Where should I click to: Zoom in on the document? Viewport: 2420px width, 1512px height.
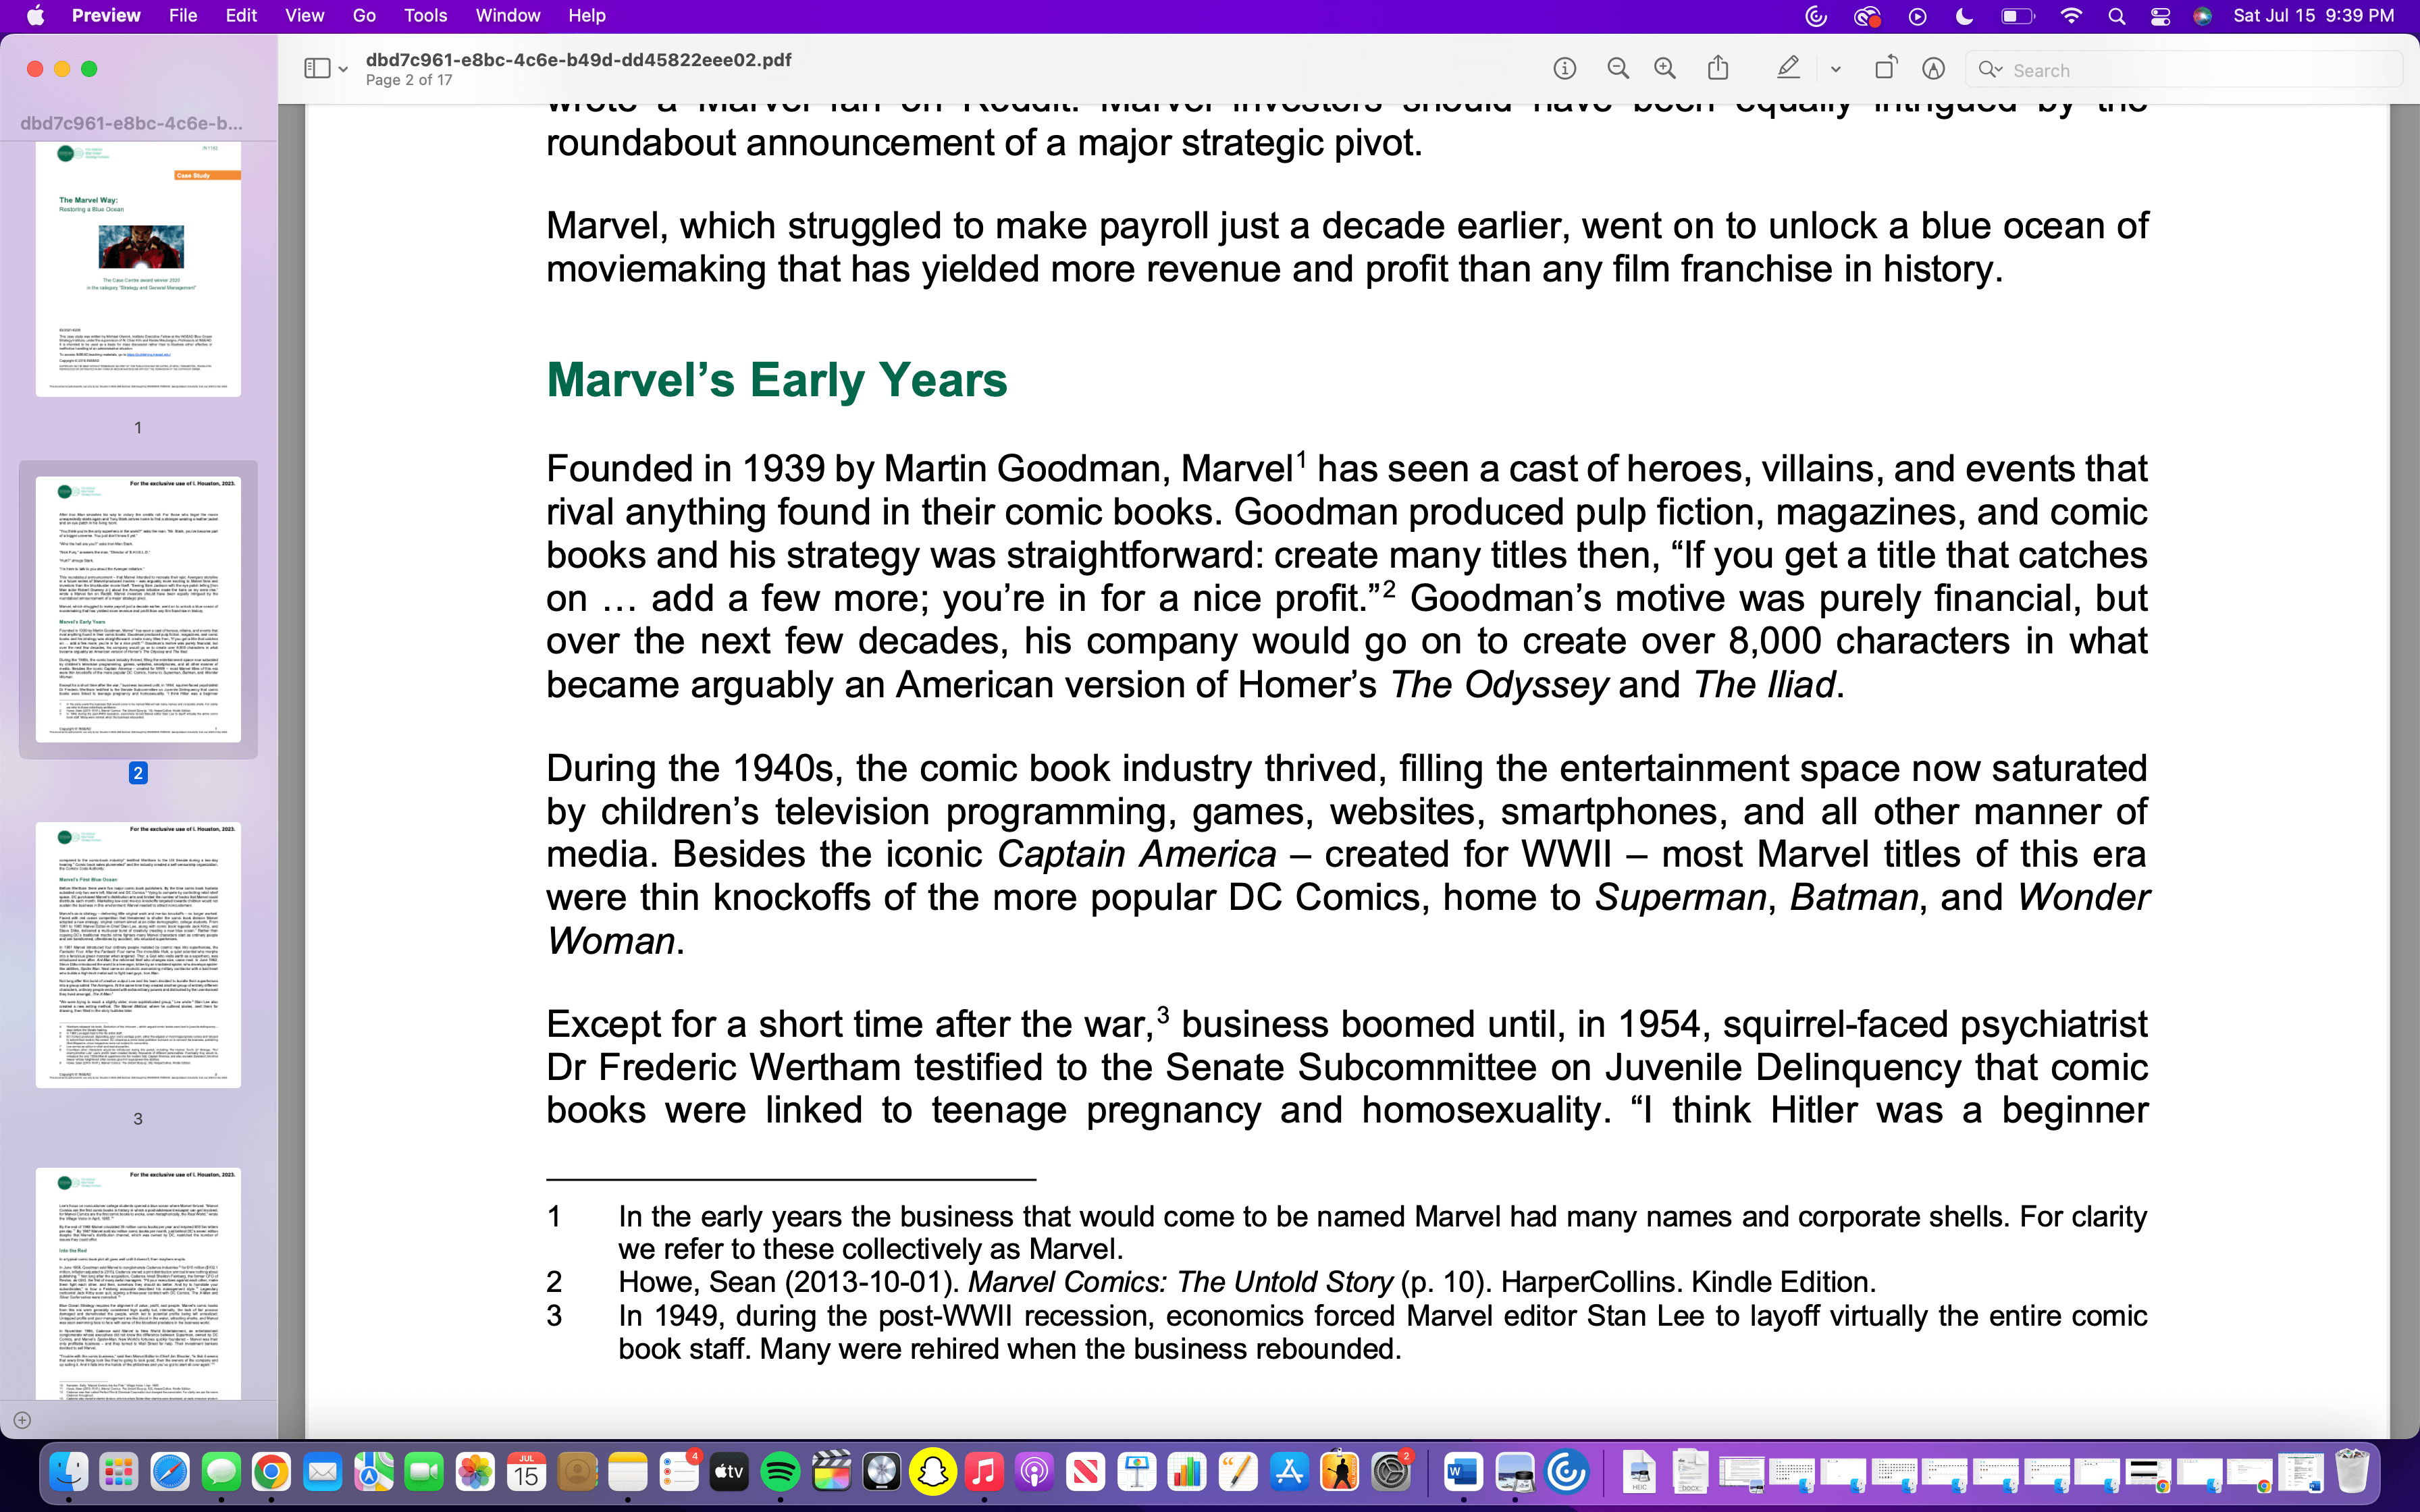coord(1665,68)
